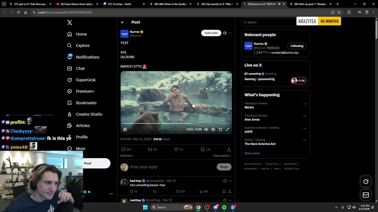Open more options on Kurrco post

230,33
